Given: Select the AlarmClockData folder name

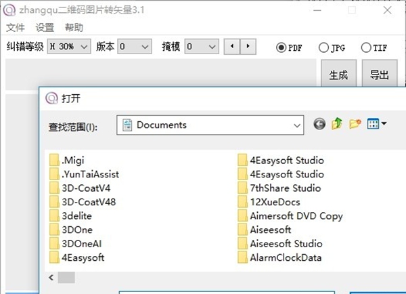Looking at the screenshot, I should pos(286,257).
